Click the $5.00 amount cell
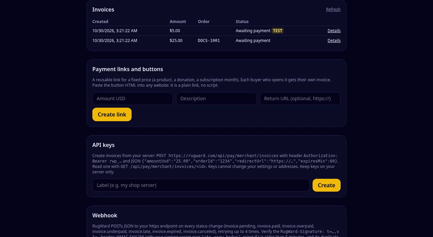 (x=175, y=31)
